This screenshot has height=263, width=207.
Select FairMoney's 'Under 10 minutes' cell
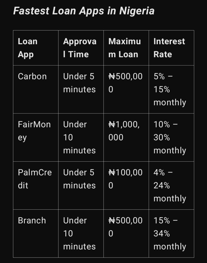coord(81,137)
